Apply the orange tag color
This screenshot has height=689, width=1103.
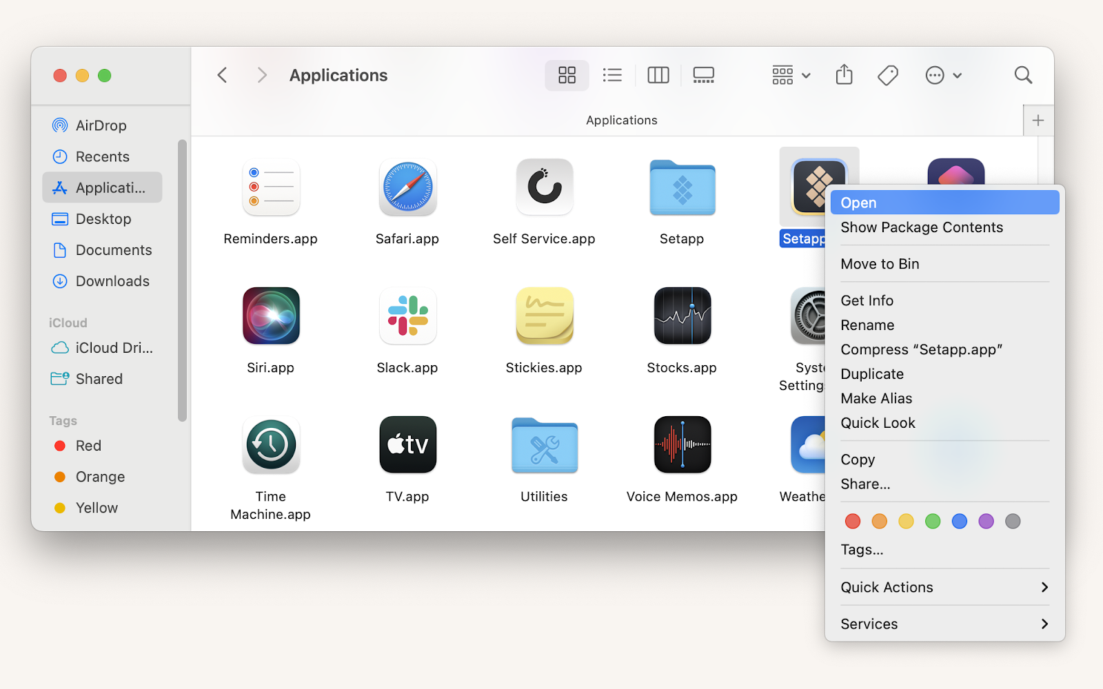(880, 522)
